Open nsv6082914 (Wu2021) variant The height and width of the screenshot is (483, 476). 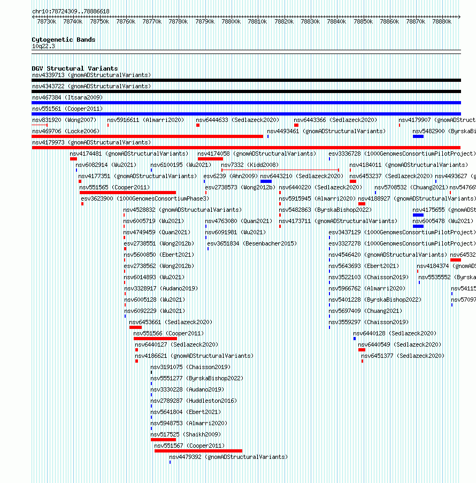(x=106, y=165)
